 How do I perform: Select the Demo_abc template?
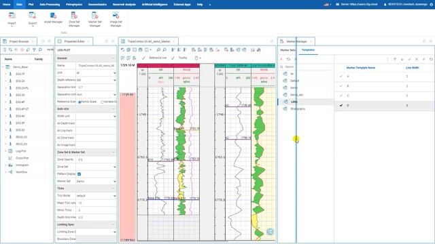[296, 95]
